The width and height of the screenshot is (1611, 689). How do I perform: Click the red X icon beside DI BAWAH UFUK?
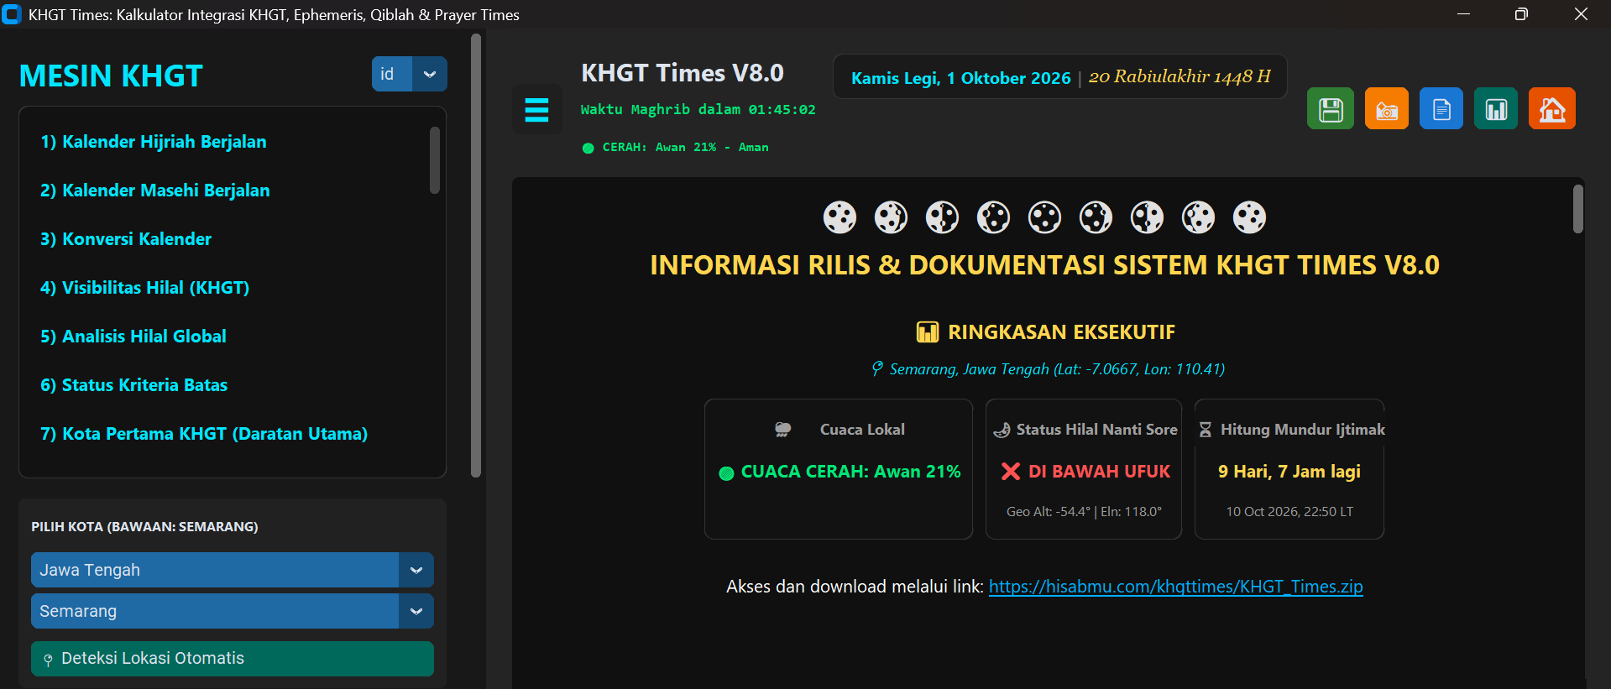[1011, 472]
